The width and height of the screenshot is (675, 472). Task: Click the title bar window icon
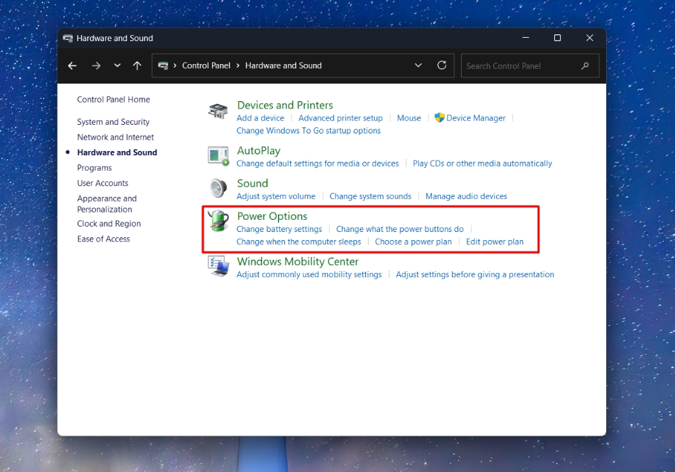click(x=67, y=38)
